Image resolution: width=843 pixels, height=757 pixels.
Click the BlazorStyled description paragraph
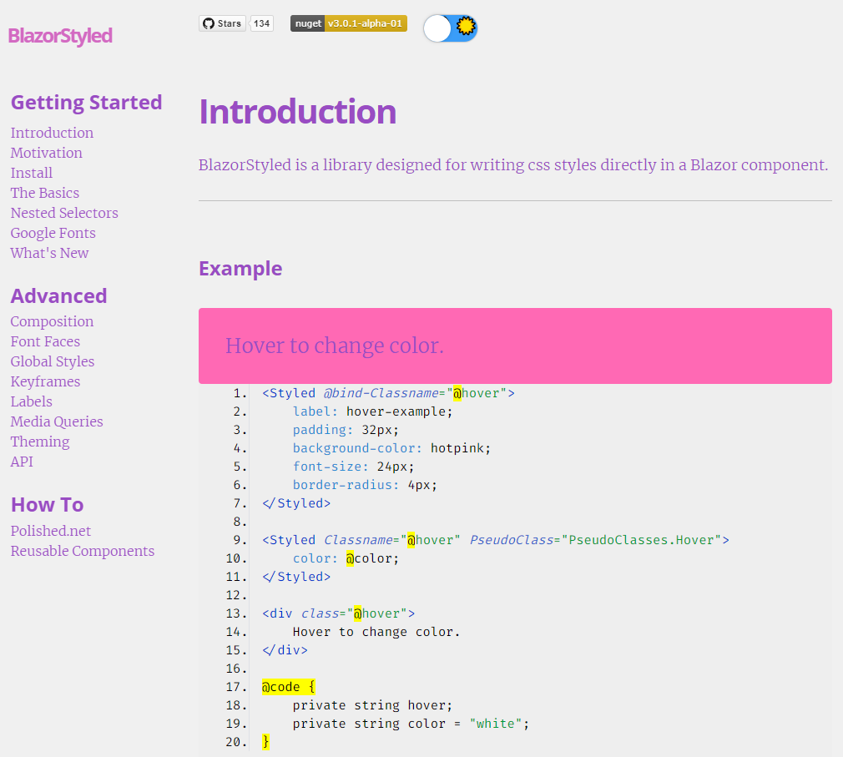point(513,164)
